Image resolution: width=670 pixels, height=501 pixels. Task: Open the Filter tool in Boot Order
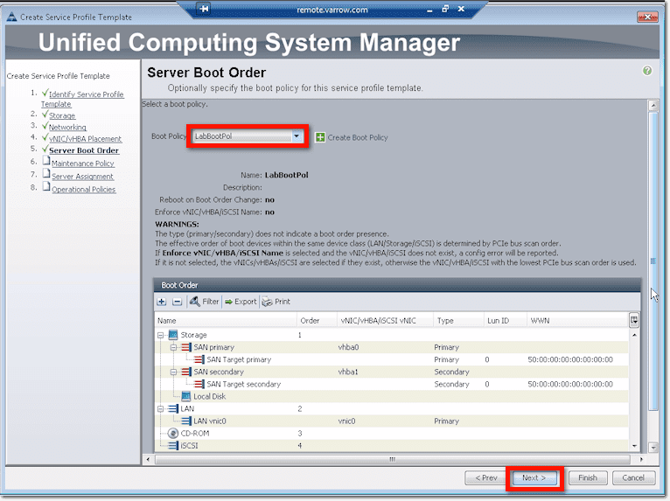coord(205,302)
